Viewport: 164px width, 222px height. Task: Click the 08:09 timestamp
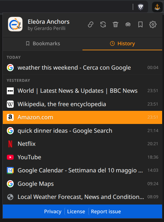tap(153, 197)
